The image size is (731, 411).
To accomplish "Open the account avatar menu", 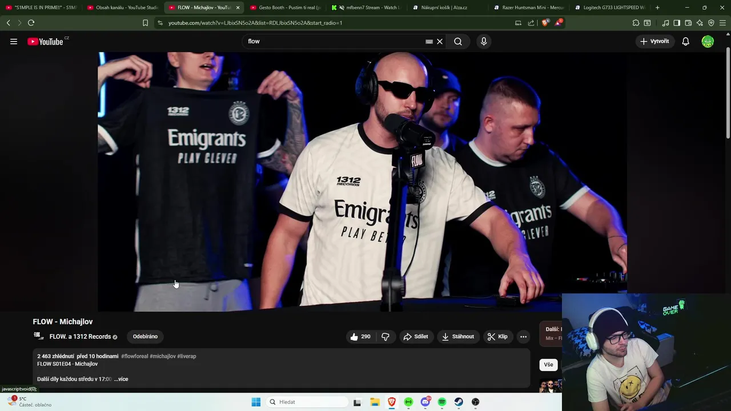I will click(x=708, y=41).
